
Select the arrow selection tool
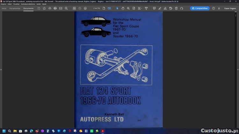[x=117, y=8]
